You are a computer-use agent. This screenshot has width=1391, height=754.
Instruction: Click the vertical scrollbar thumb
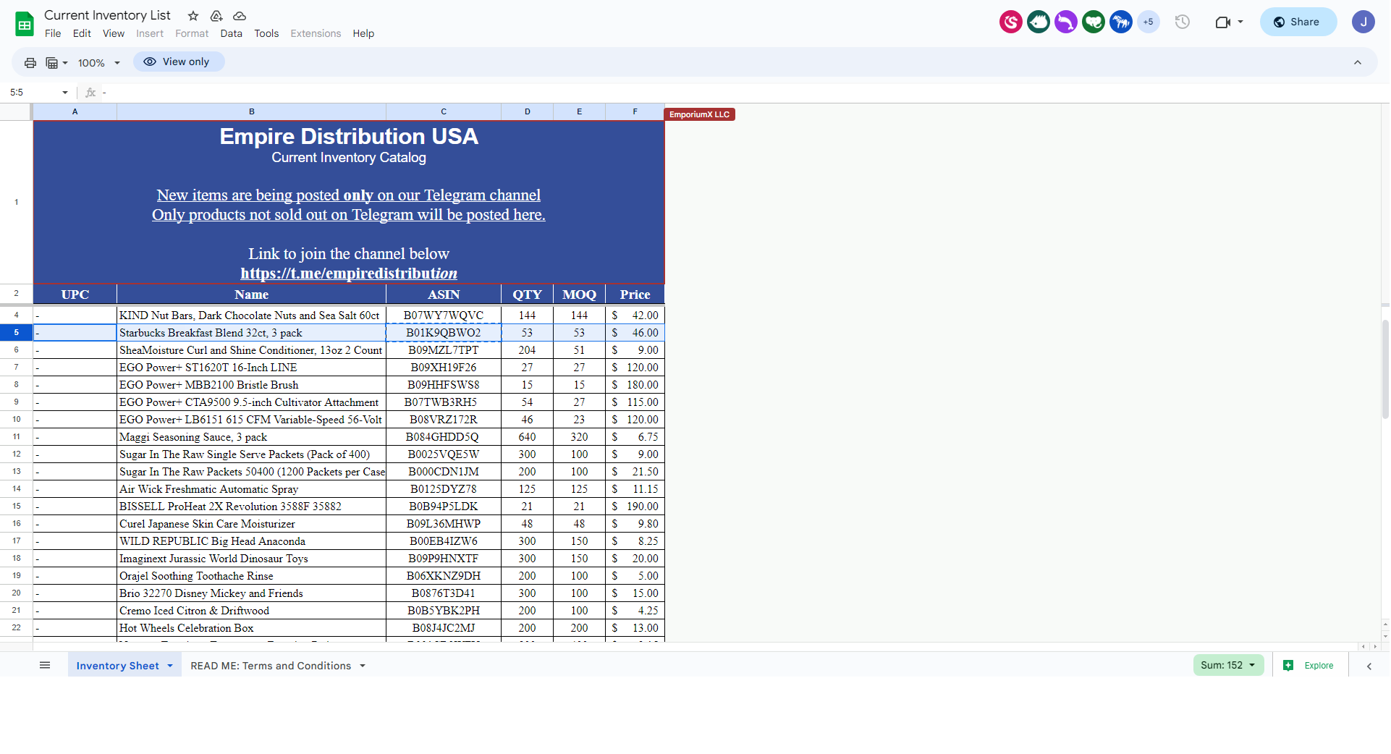(1385, 369)
